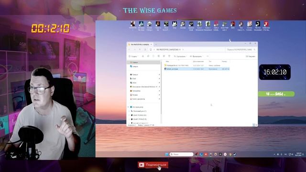Go forward in File Explorer

pos(135,50)
